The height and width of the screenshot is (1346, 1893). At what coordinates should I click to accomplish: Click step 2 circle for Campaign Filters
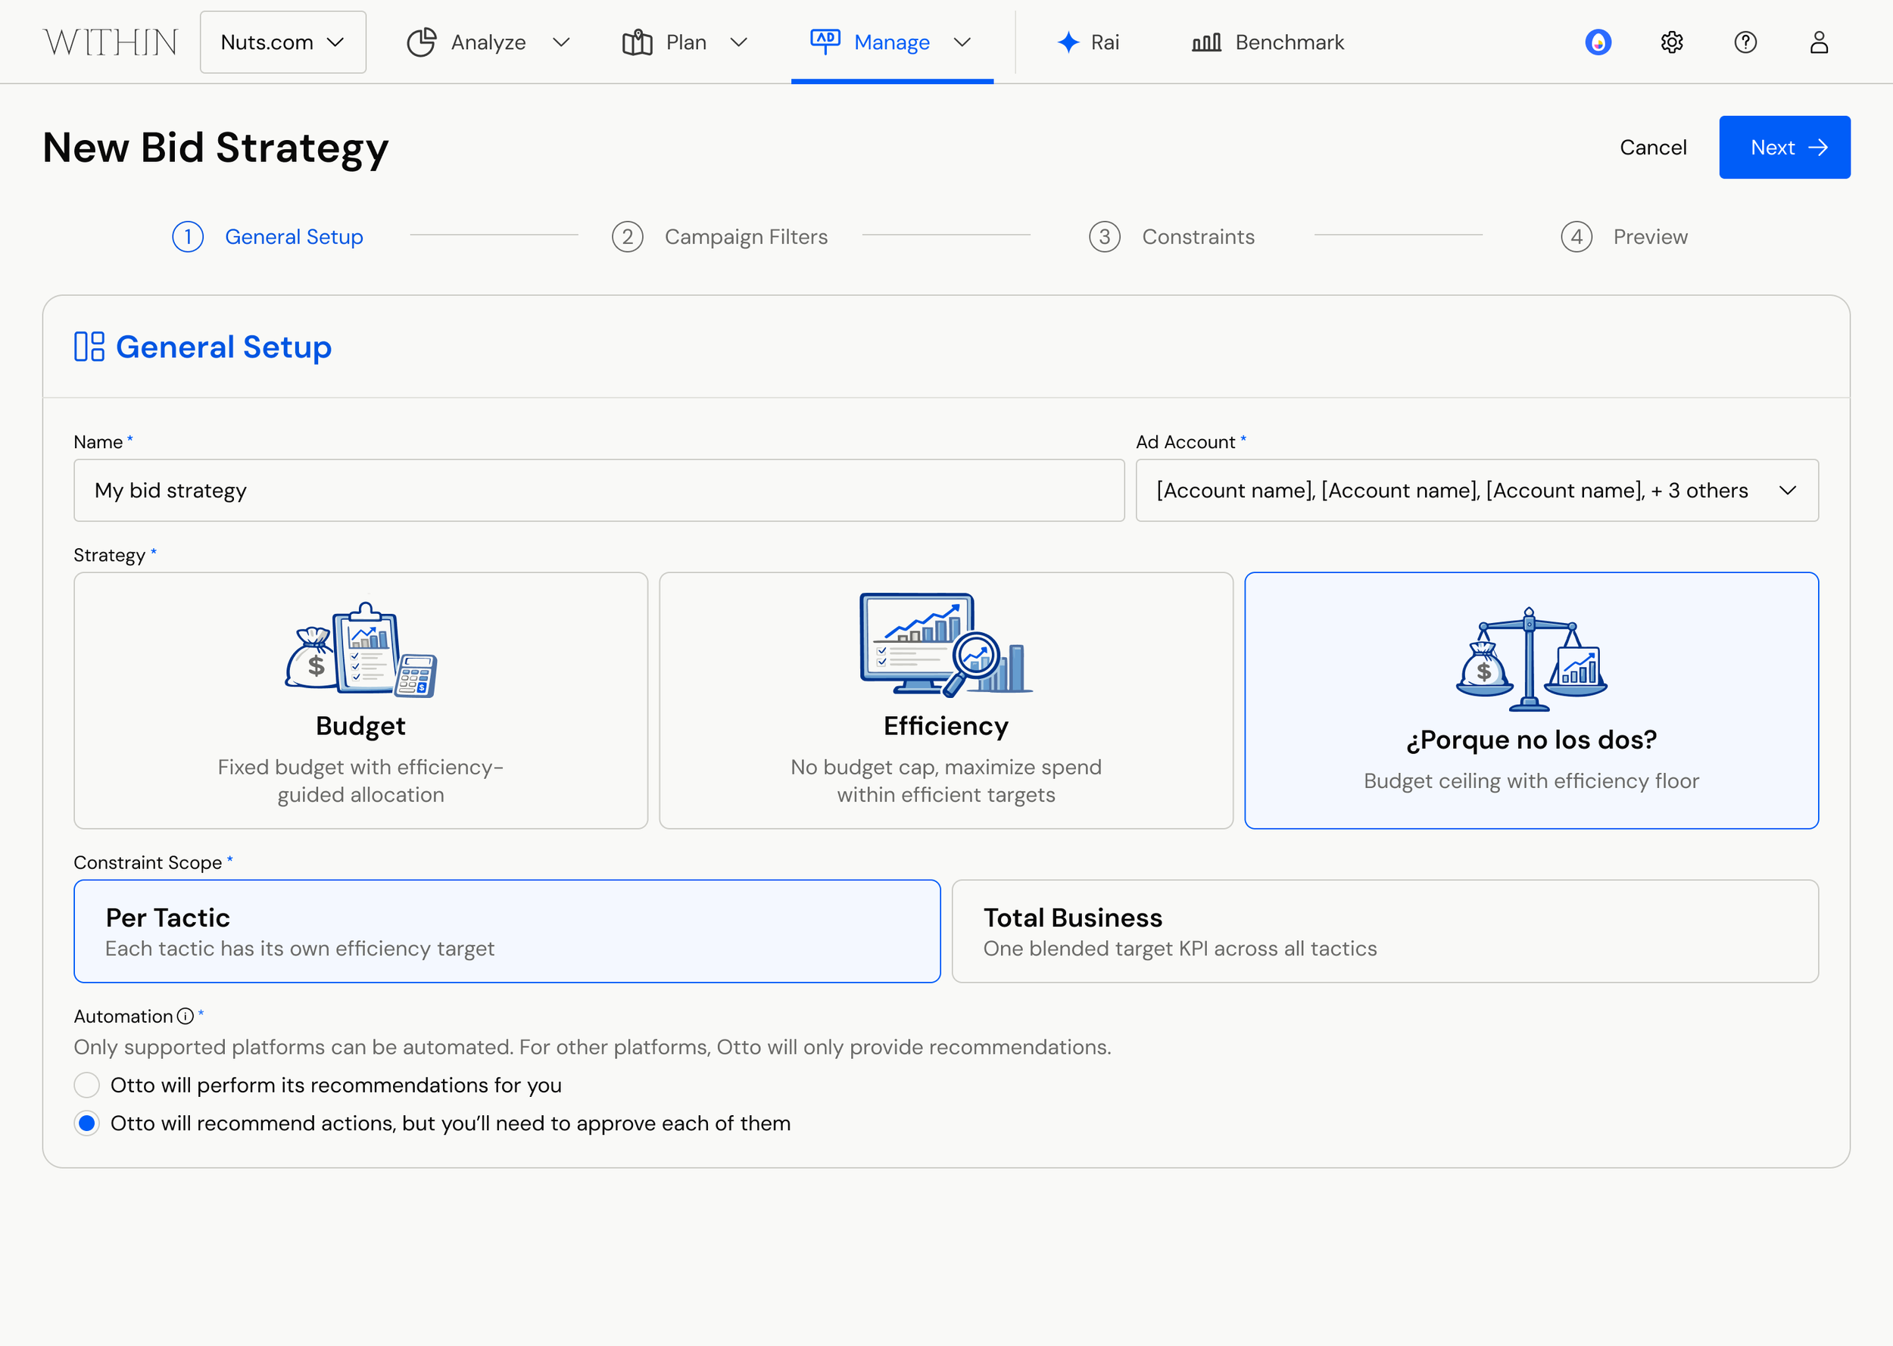[628, 237]
